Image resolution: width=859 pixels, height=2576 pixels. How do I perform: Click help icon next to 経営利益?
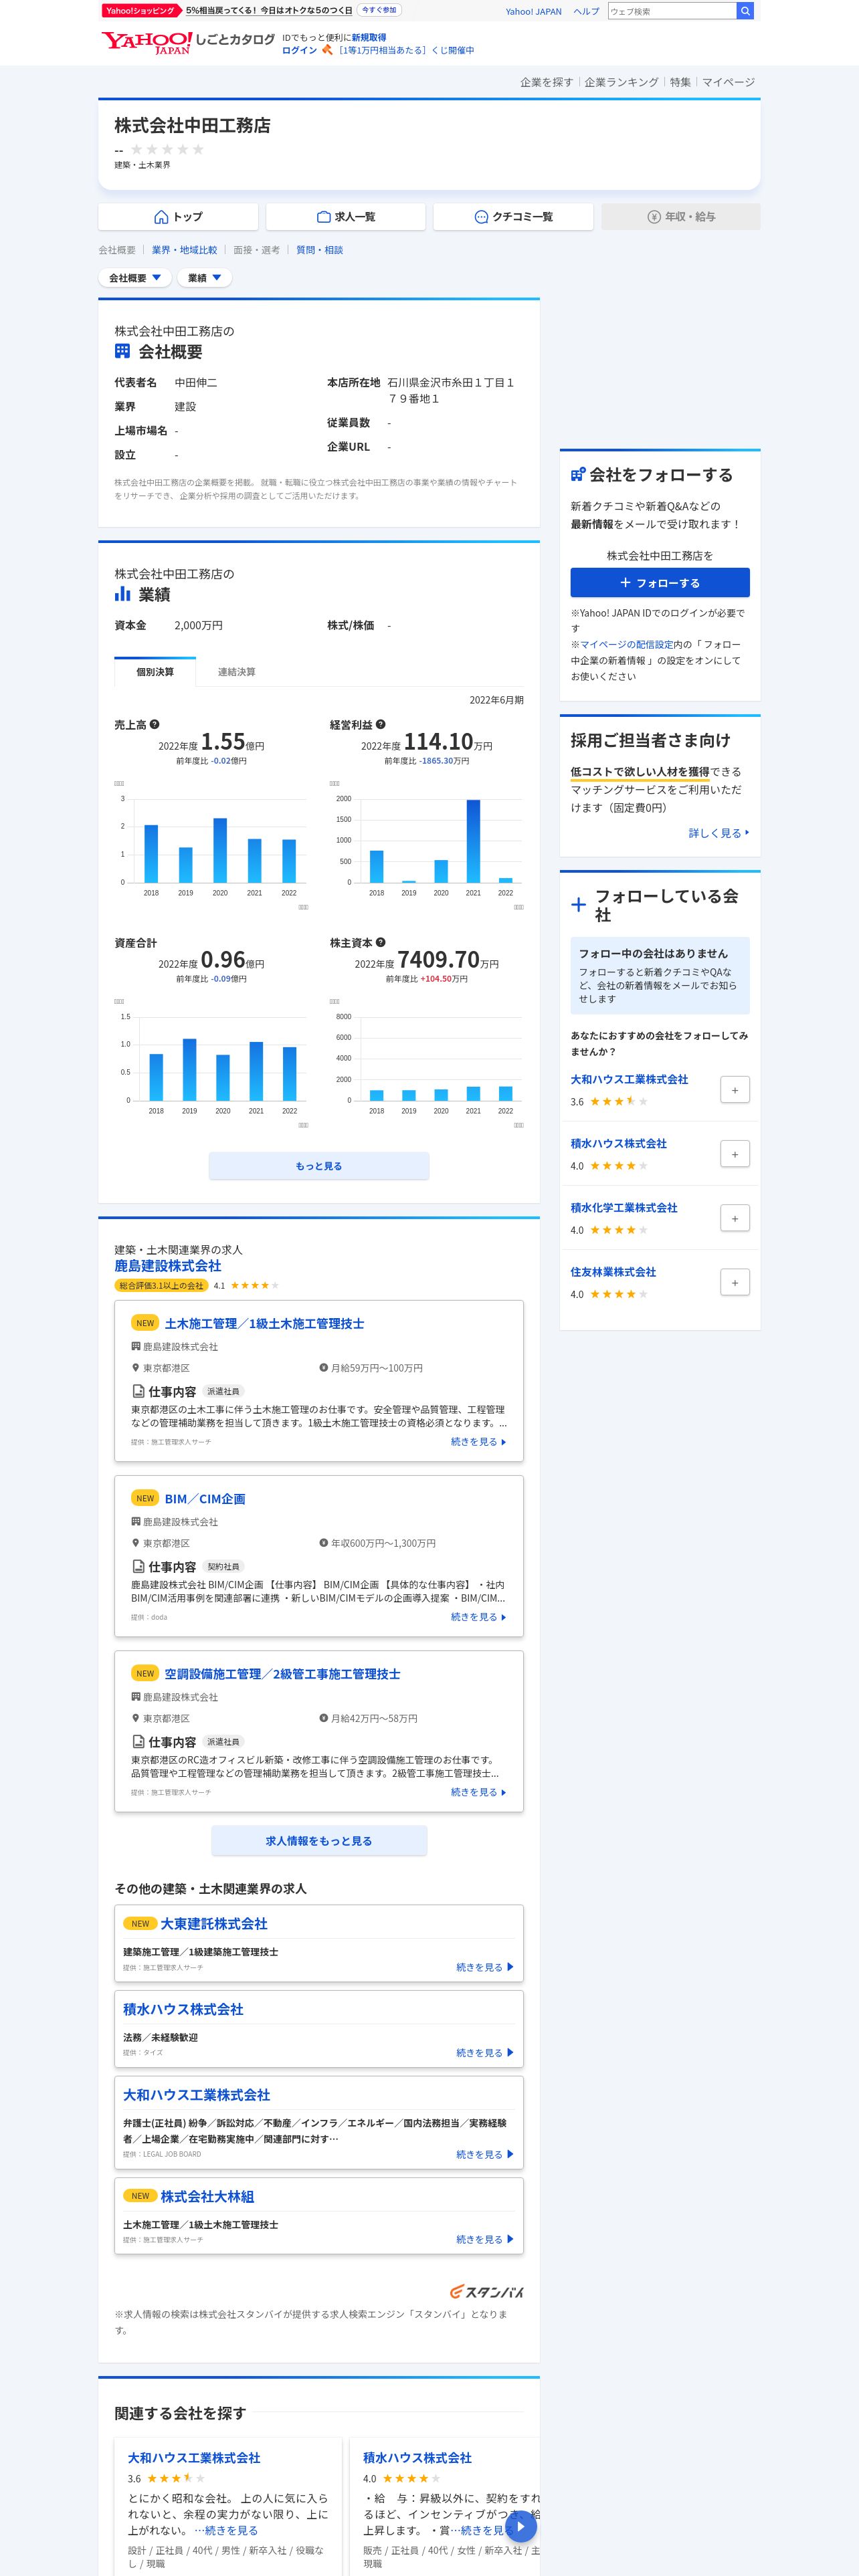click(x=381, y=724)
